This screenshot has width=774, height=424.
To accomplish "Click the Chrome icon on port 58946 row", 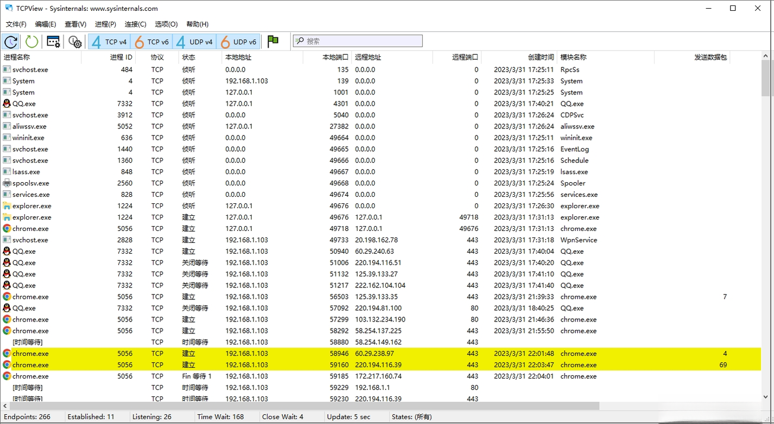I will (7, 354).
